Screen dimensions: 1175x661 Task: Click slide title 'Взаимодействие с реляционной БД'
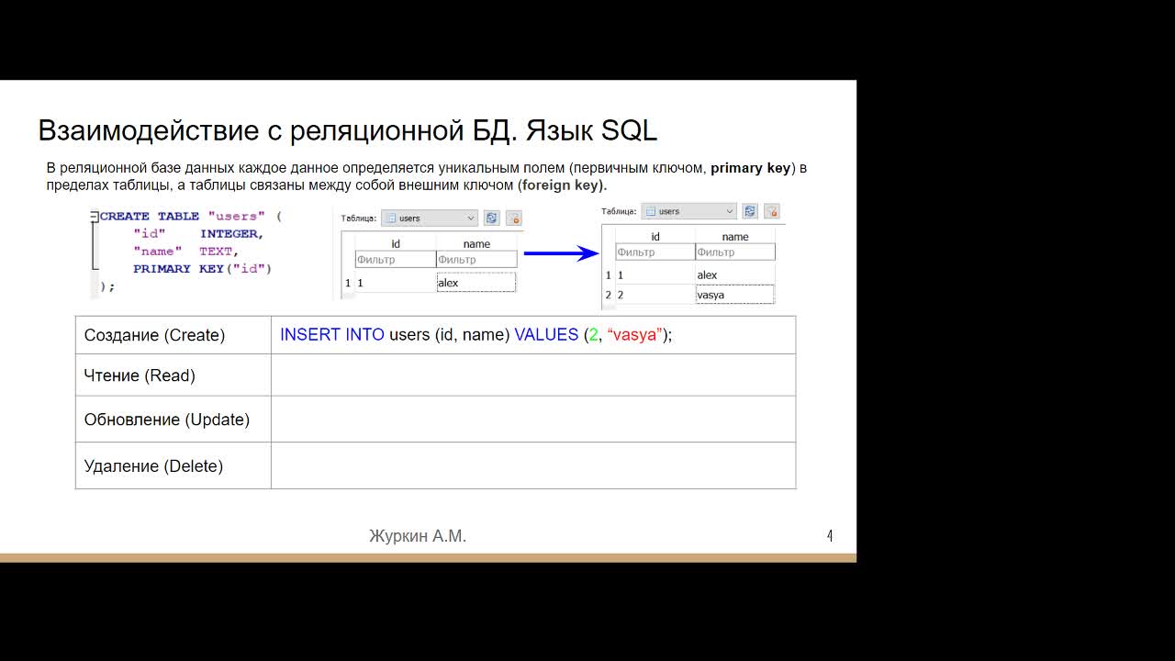pyautogui.click(x=274, y=130)
